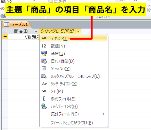This screenshot has width=151, height=130.
Task: Select リッチ テキスト(X) field type
Action: click(74, 84)
